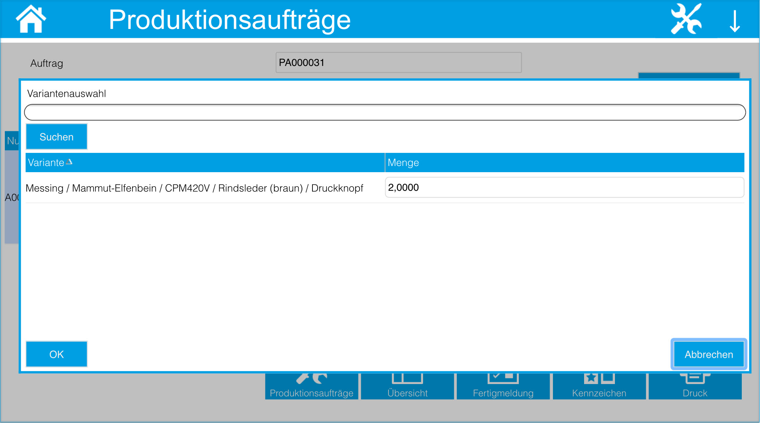Click the Menge column header
Image resolution: width=760 pixels, height=423 pixels.
click(403, 163)
